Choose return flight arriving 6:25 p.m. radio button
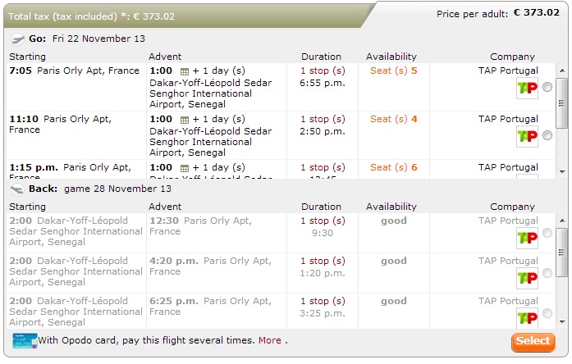Screen dimensions: 572x364 click(547, 313)
